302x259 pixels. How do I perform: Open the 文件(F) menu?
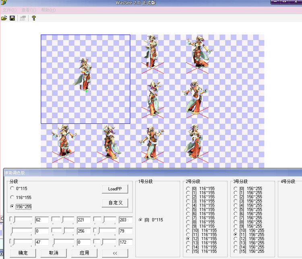point(10,10)
